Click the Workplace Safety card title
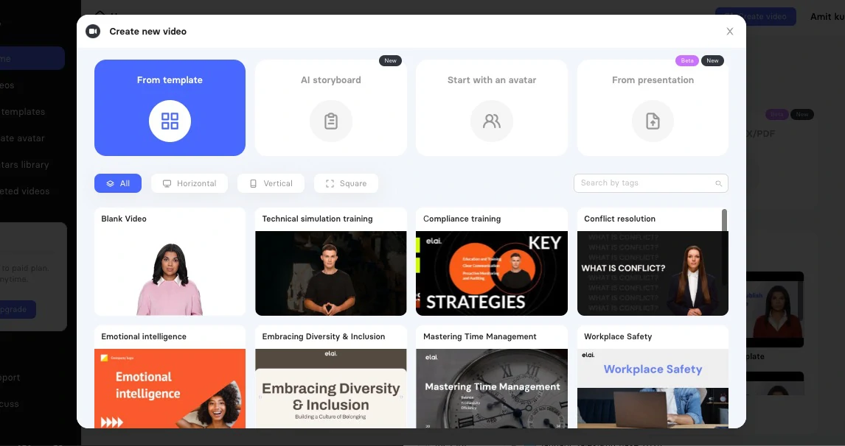The height and width of the screenshot is (446, 845). click(x=618, y=337)
